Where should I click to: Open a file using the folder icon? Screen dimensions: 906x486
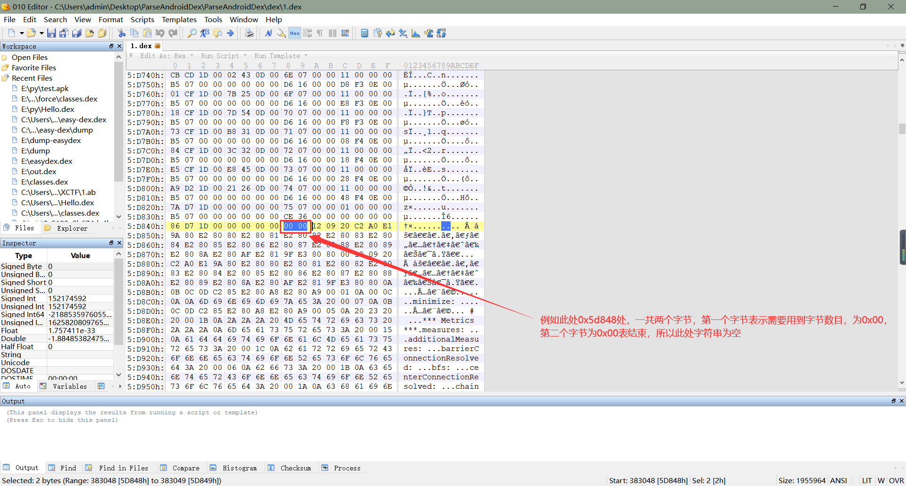31,33
